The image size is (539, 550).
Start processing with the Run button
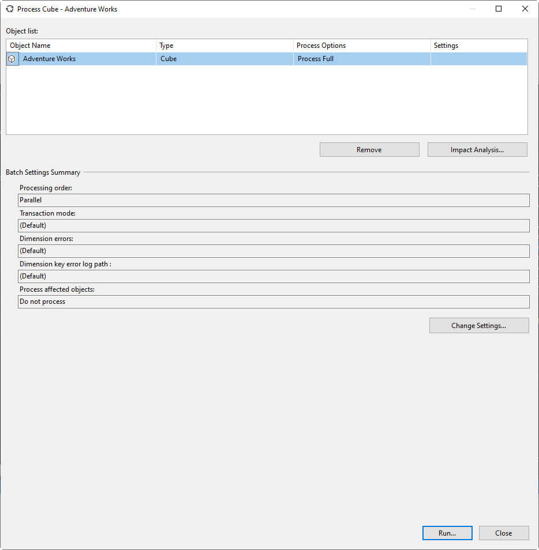[447, 533]
